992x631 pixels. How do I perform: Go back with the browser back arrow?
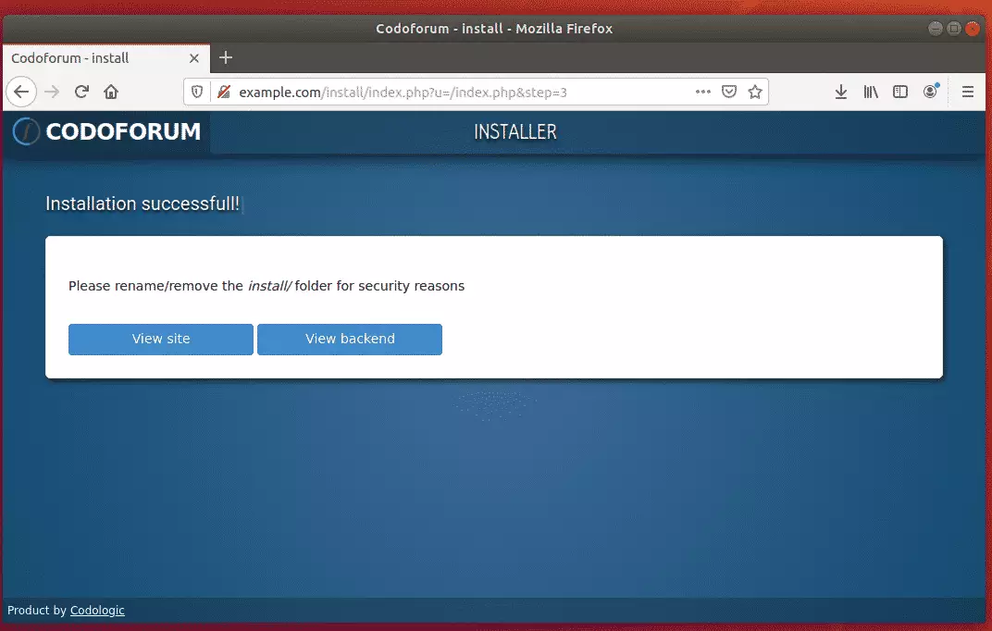[21, 92]
